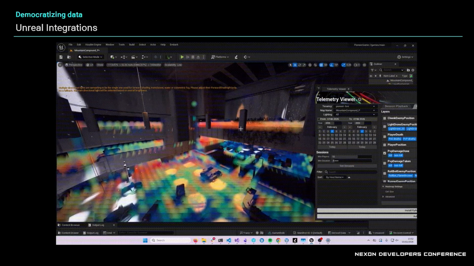Screen dimensions: 474x266
Task: Click the Outliner eye visibility column header
Action: coord(371,76)
